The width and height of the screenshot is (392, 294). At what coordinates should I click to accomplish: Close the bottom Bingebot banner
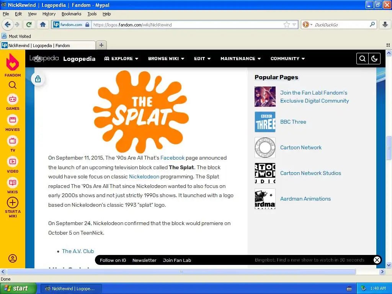[377, 260]
